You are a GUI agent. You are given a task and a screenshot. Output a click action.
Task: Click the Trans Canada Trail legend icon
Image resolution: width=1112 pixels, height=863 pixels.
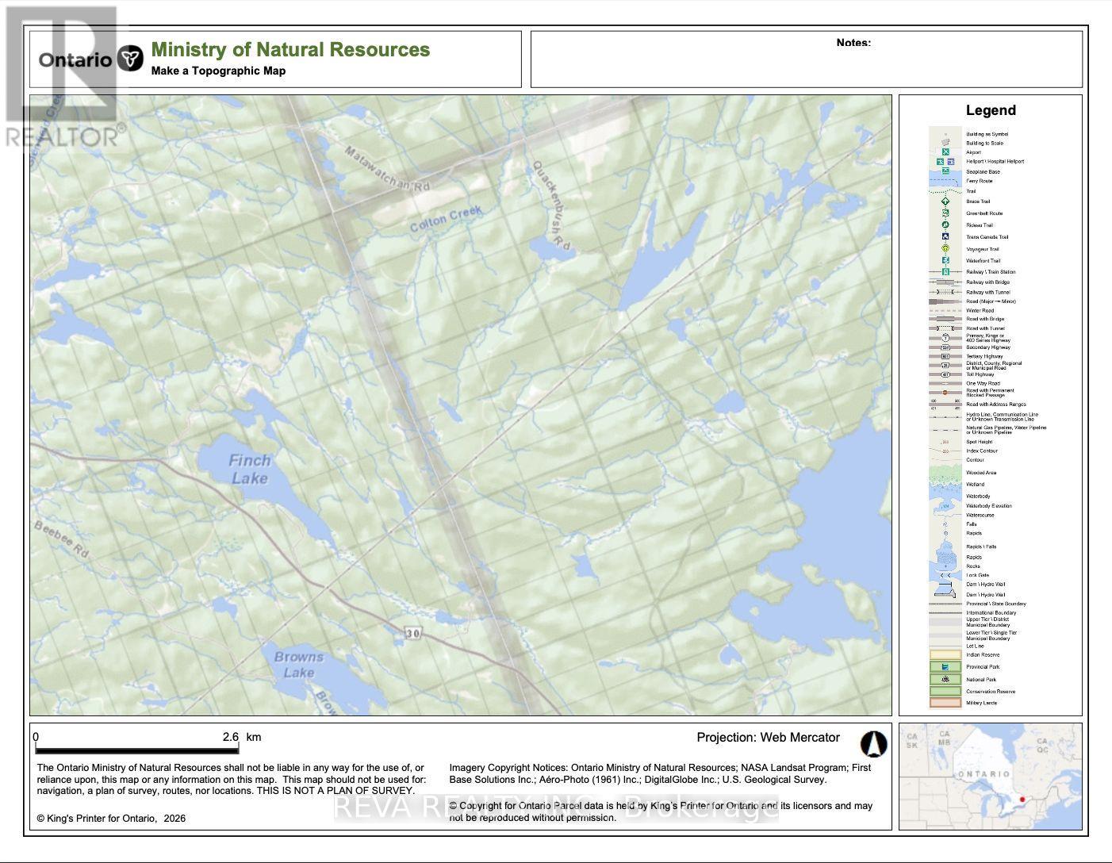click(x=945, y=236)
